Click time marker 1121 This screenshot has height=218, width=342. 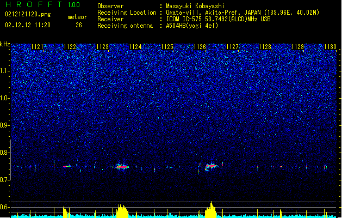point(38,47)
